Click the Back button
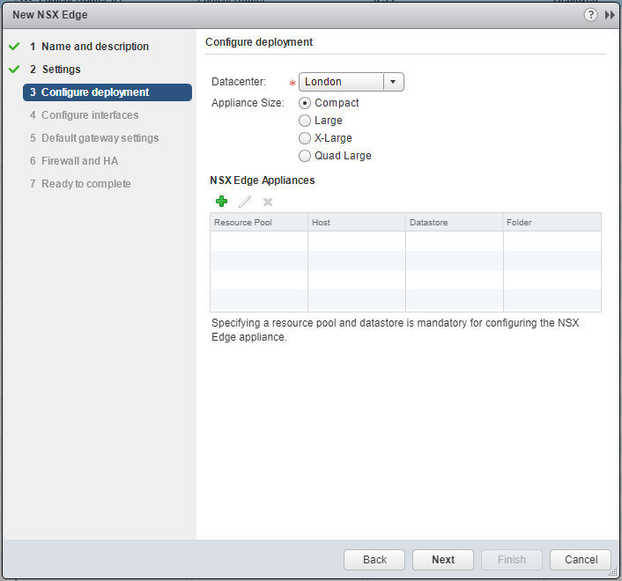The height and width of the screenshot is (581, 622). (x=374, y=560)
